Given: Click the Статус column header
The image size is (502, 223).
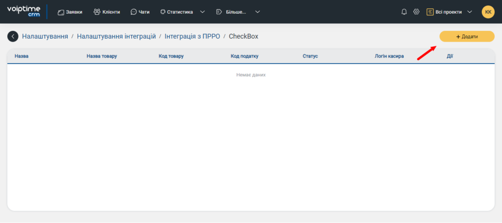Looking at the screenshot, I should click(x=310, y=56).
